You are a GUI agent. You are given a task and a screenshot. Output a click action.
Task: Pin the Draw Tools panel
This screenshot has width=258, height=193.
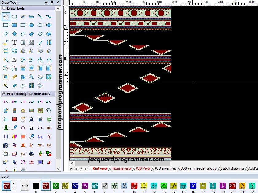52,2
